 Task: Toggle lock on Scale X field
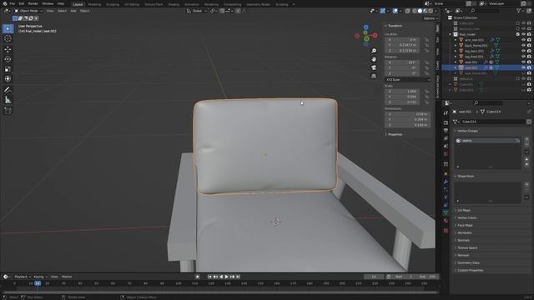[426, 92]
